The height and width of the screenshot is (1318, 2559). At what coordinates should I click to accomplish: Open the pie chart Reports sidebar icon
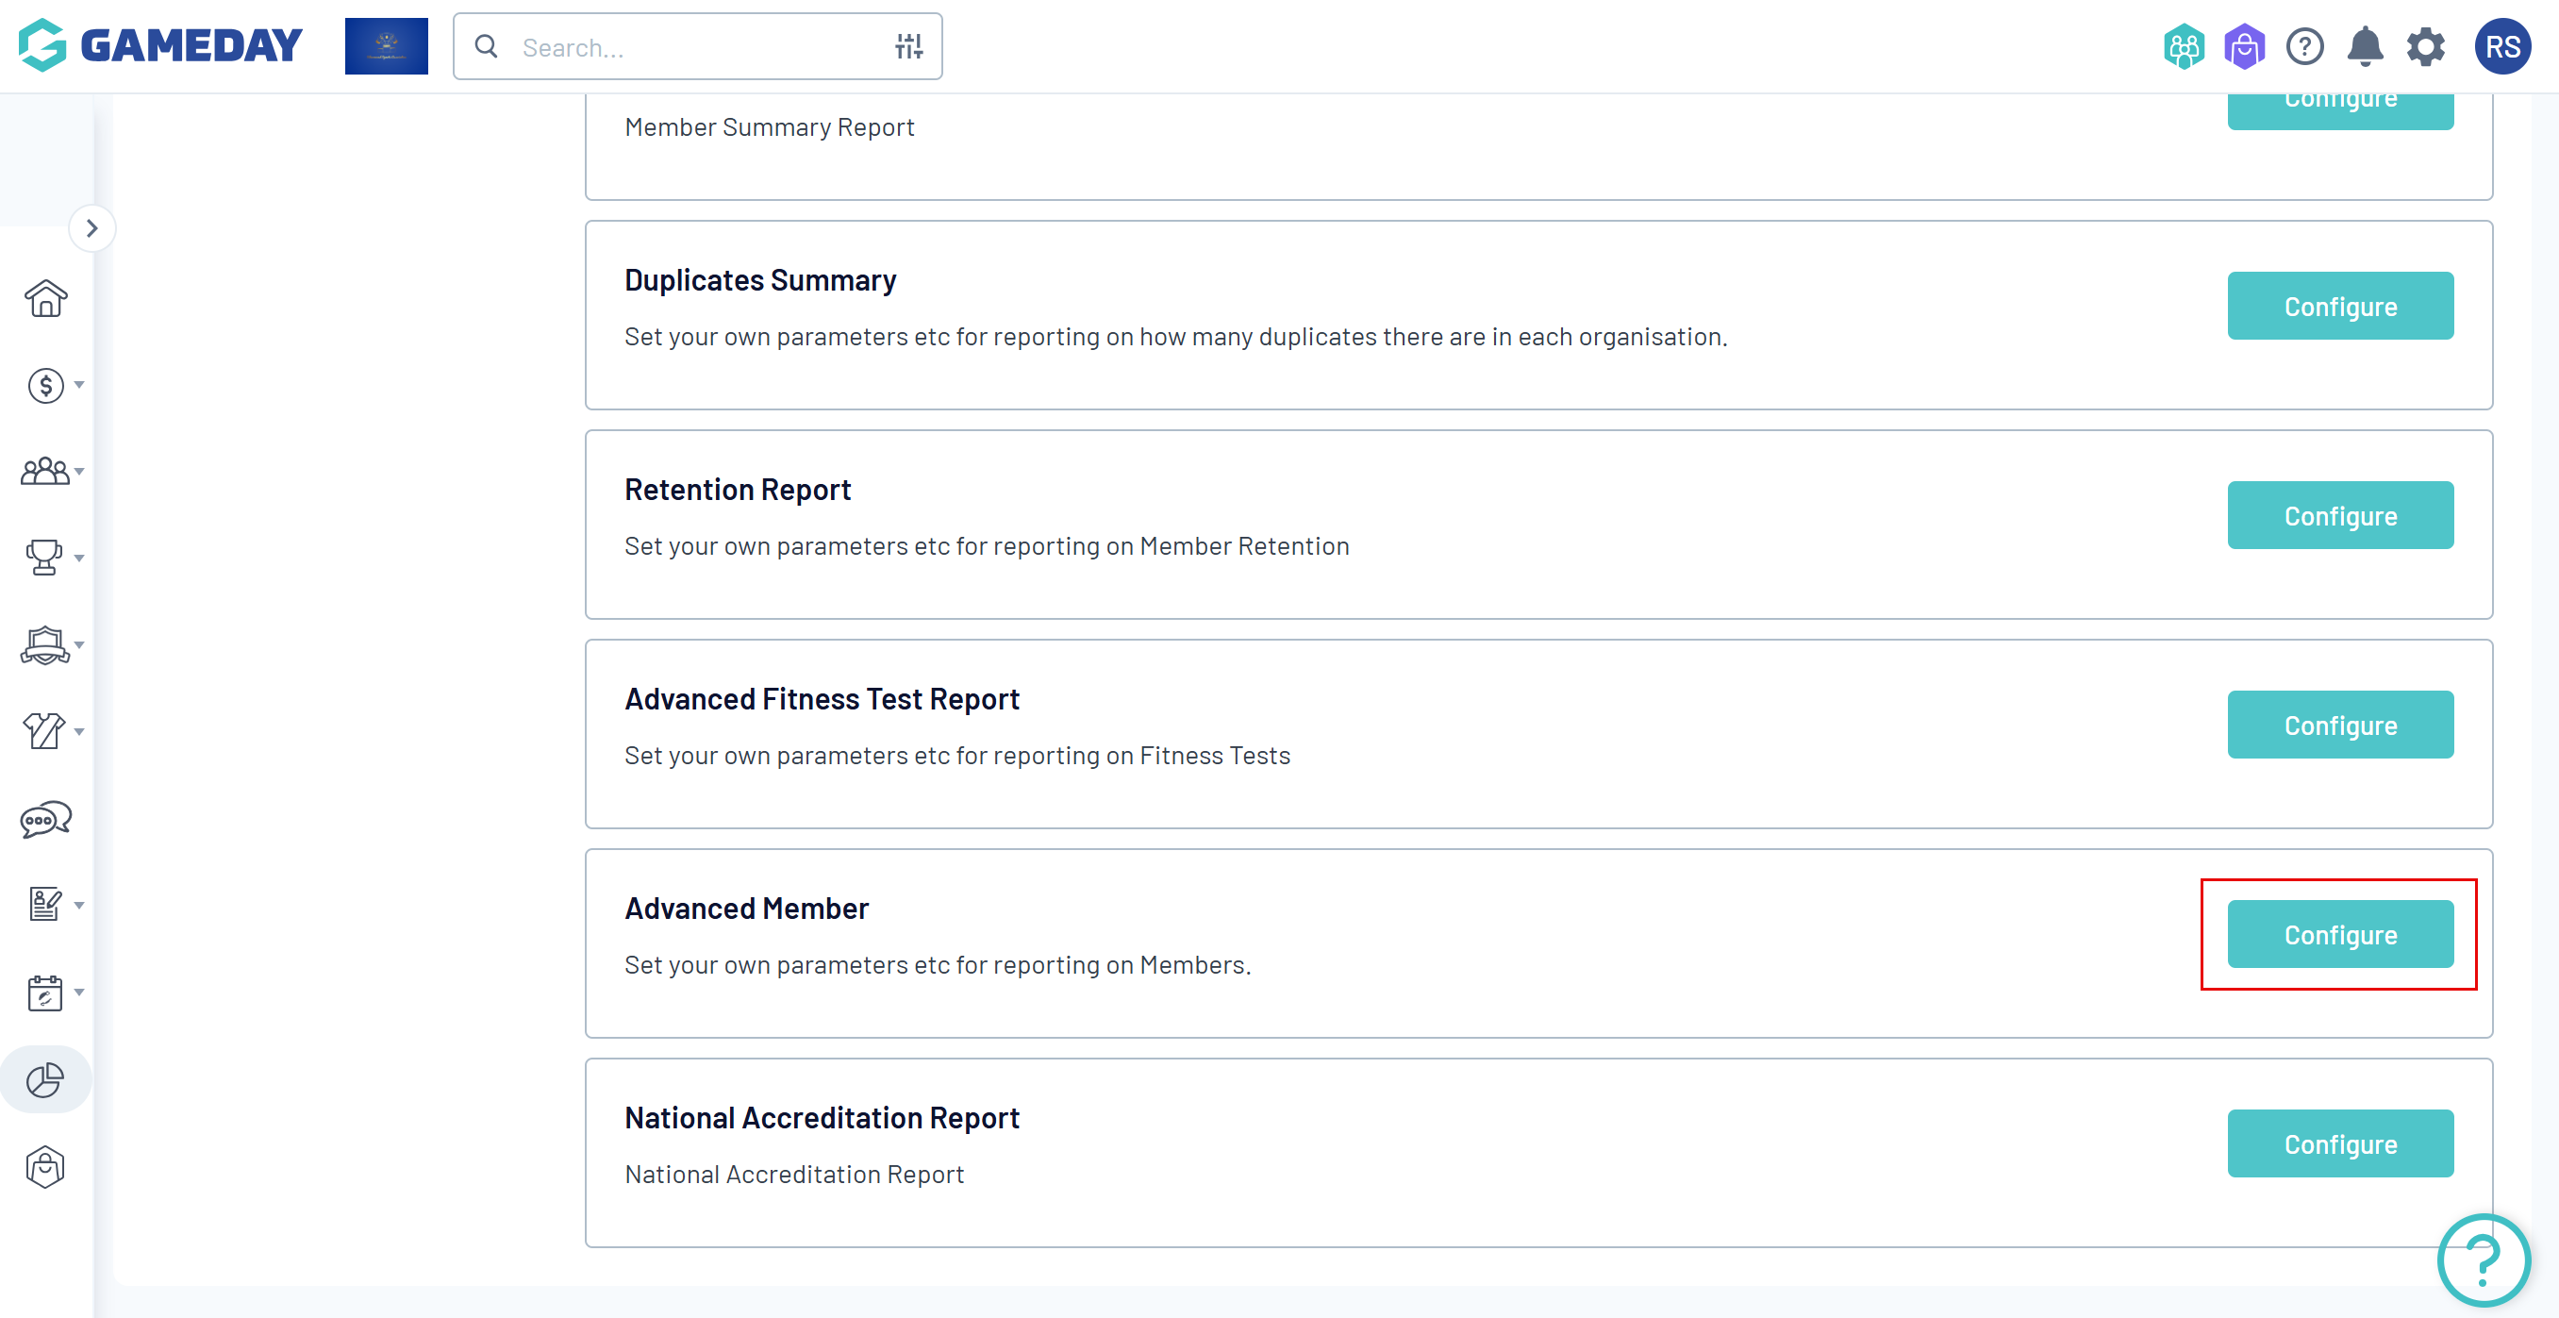(45, 1079)
